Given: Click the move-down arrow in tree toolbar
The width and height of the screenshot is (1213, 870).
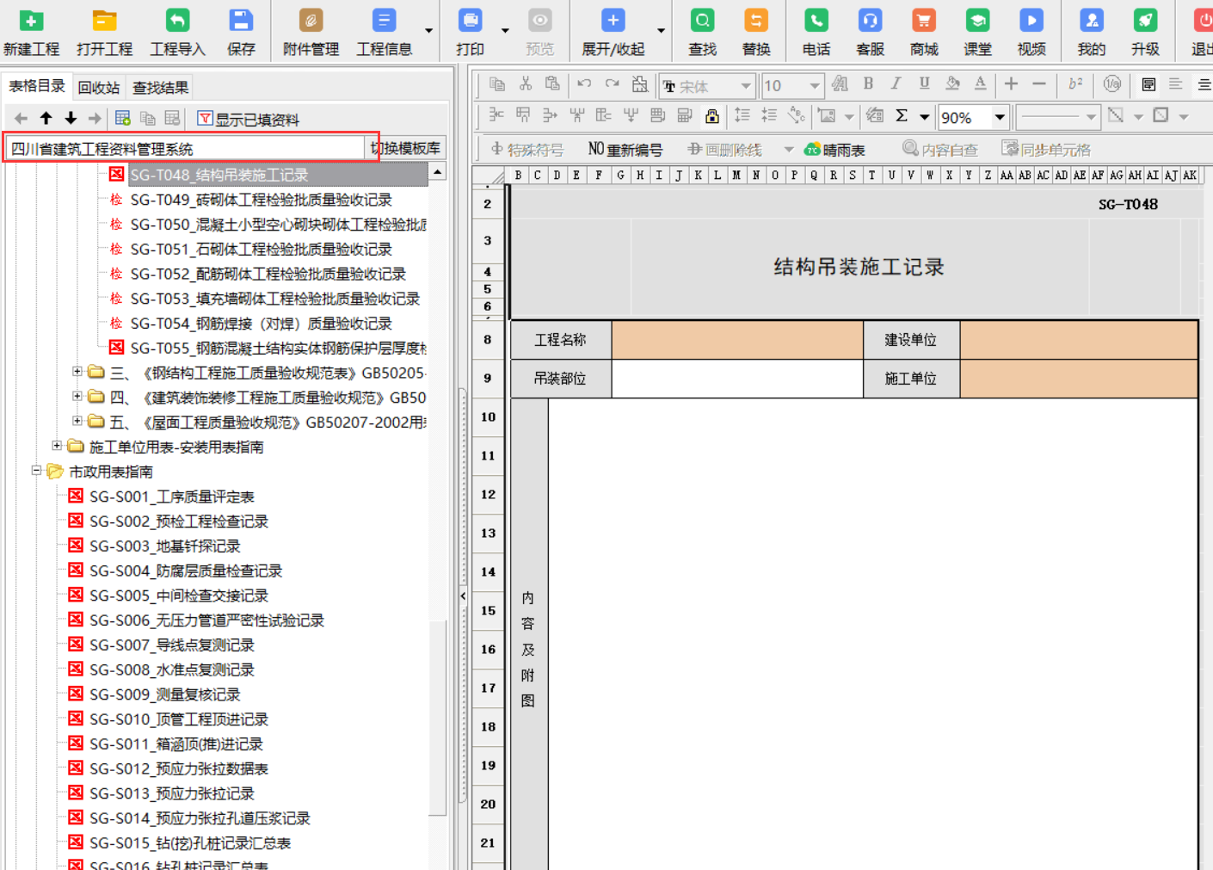Looking at the screenshot, I should (71, 119).
